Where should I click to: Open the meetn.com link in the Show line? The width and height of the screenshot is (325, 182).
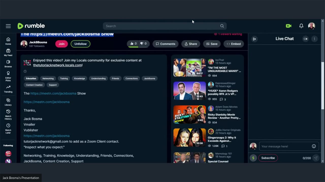pyautogui.click(x=53, y=93)
